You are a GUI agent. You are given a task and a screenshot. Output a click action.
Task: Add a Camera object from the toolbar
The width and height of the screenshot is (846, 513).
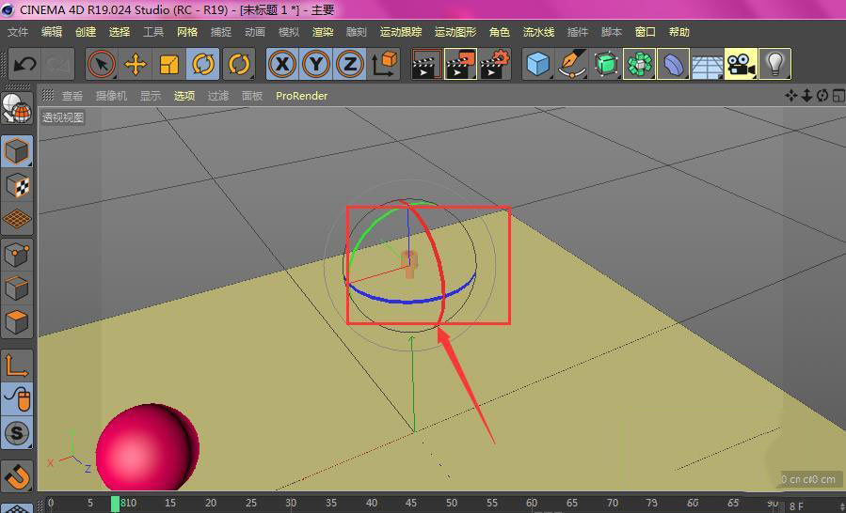(x=742, y=65)
